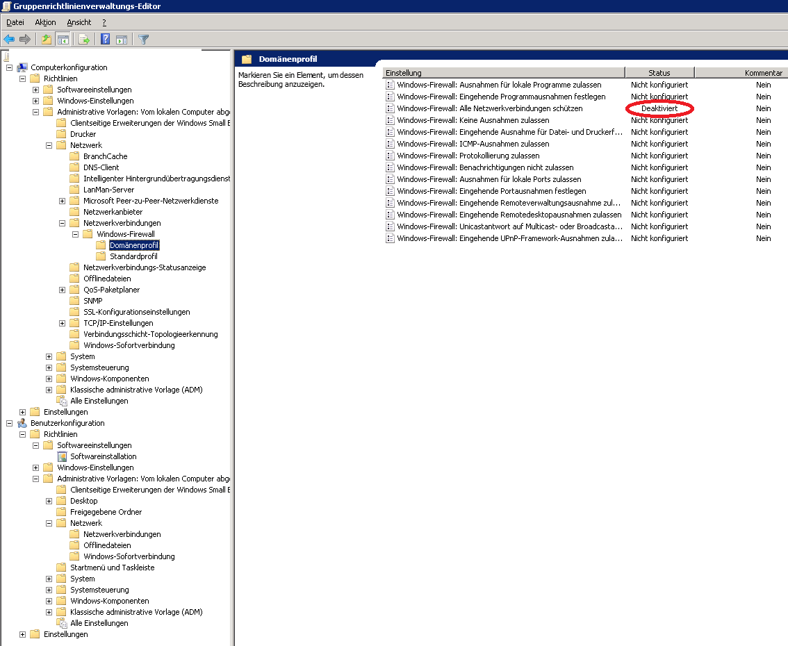Select the Standardprofil tree item

pyautogui.click(x=133, y=256)
